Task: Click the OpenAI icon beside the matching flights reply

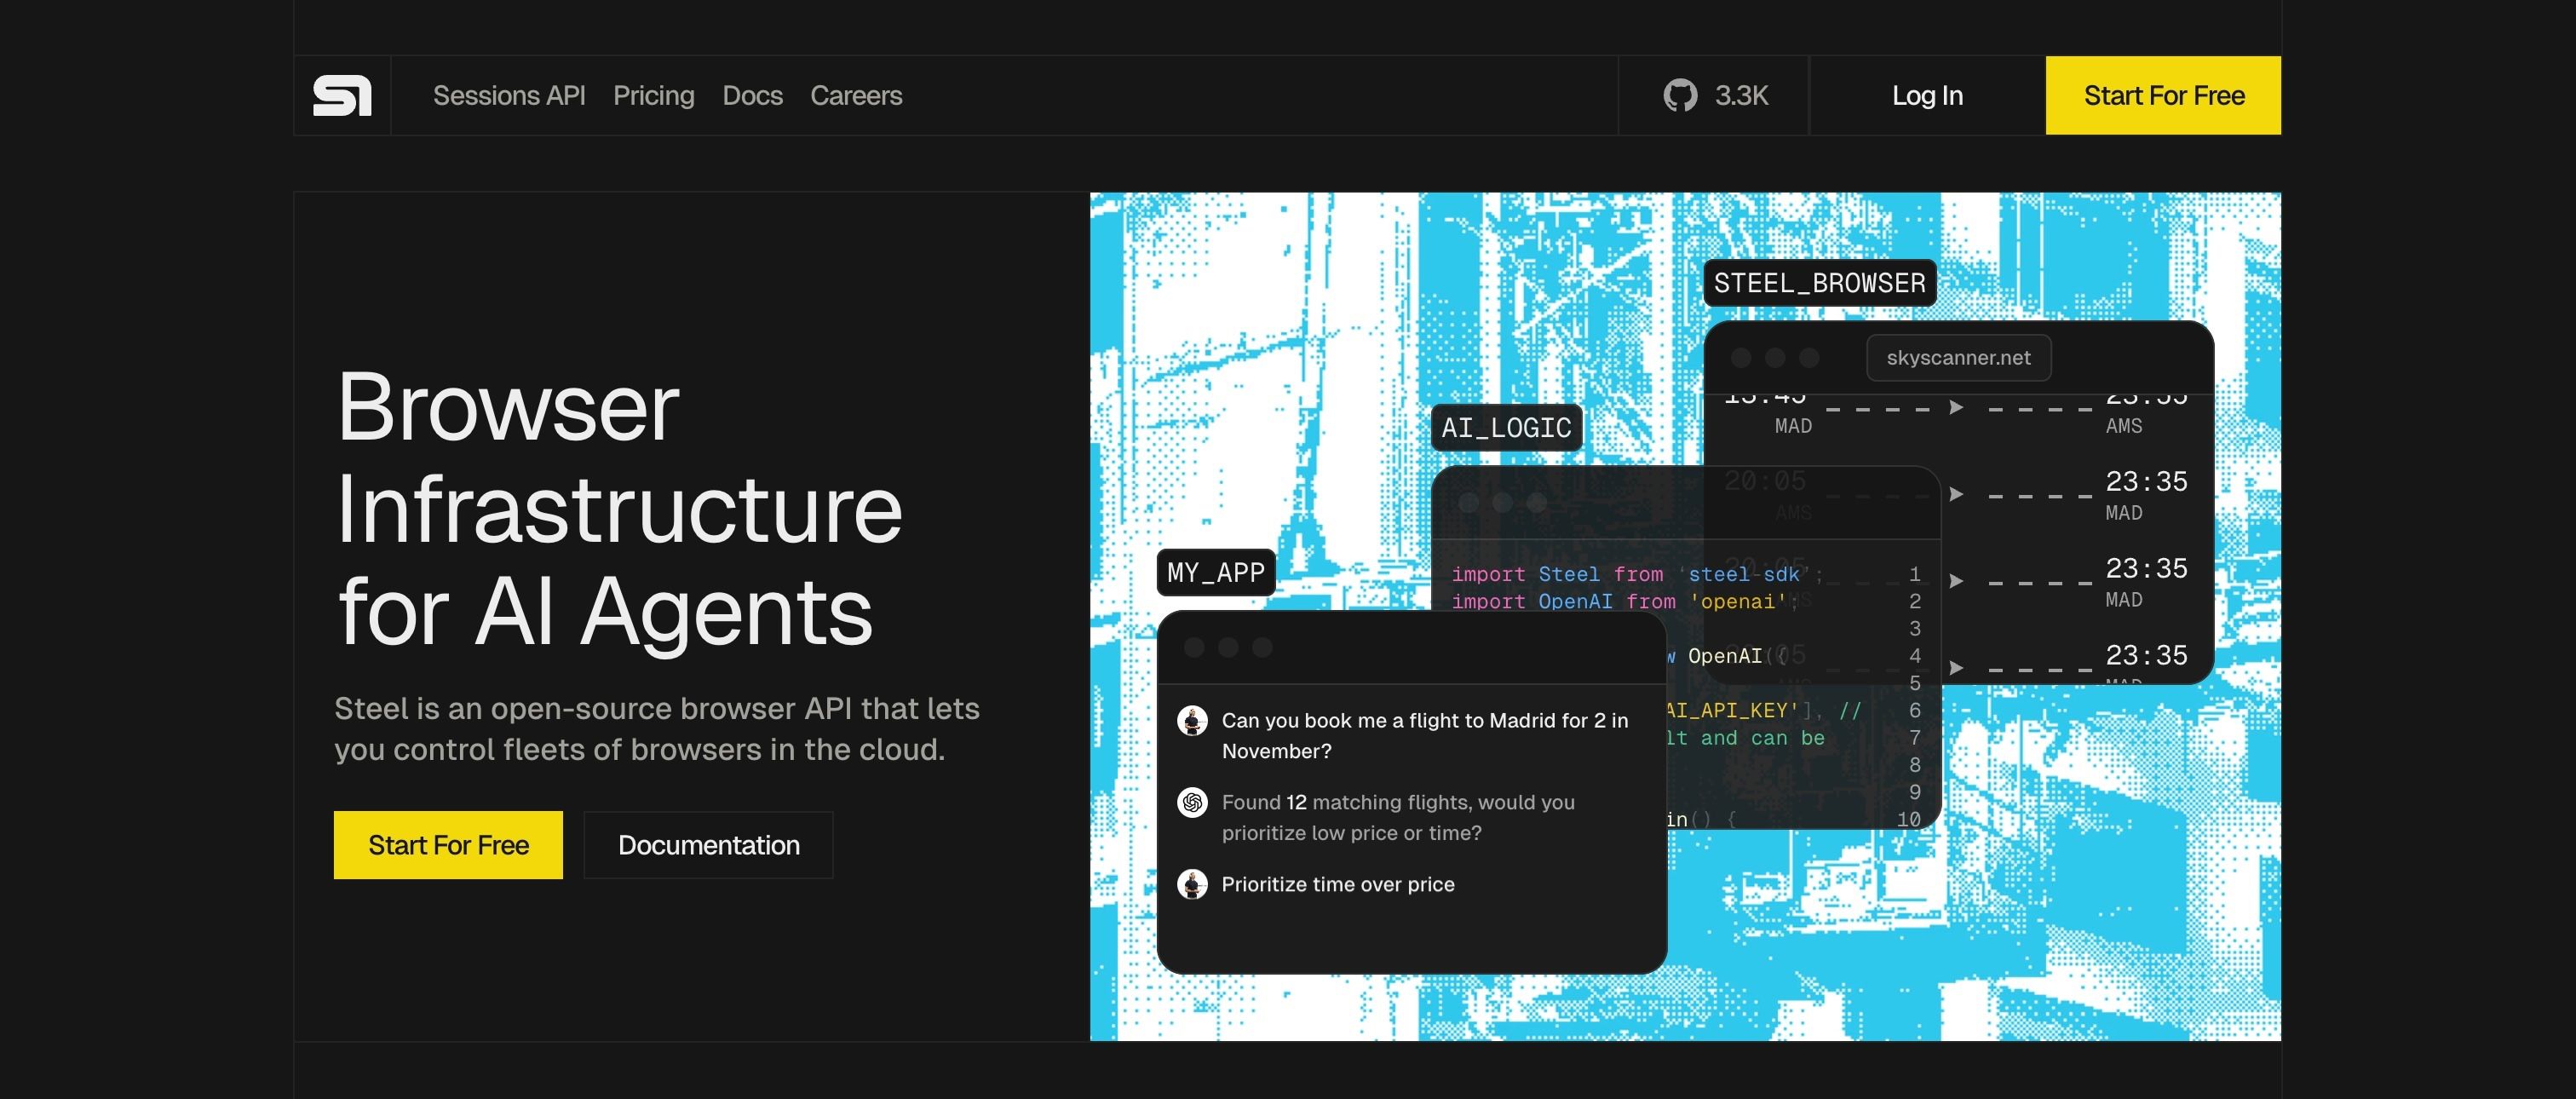Action: tap(1192, 802)
